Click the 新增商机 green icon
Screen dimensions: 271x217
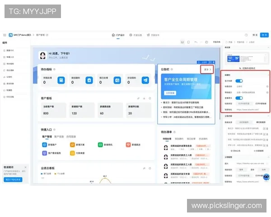[100, 145]
